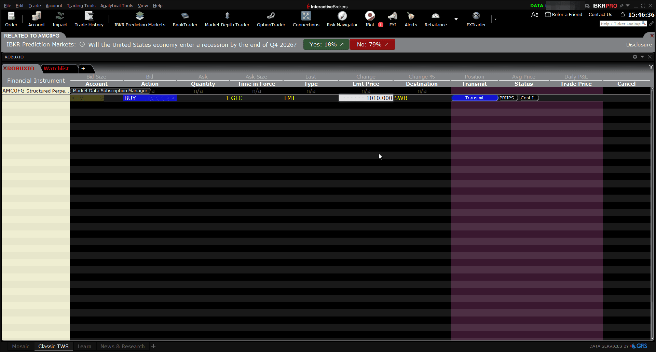Select Classic TWS workspace tab
This screenshot has width=656, height=352.
click(53, 346)
